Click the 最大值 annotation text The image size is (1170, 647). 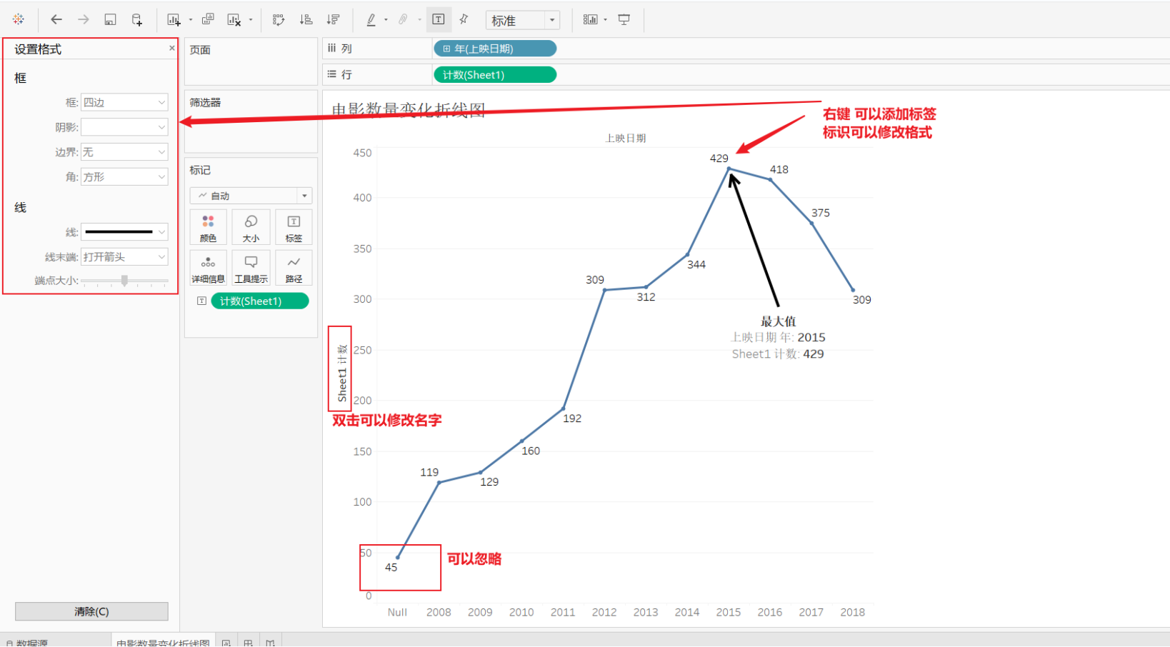pyautogui.click(x=778, y=321)
